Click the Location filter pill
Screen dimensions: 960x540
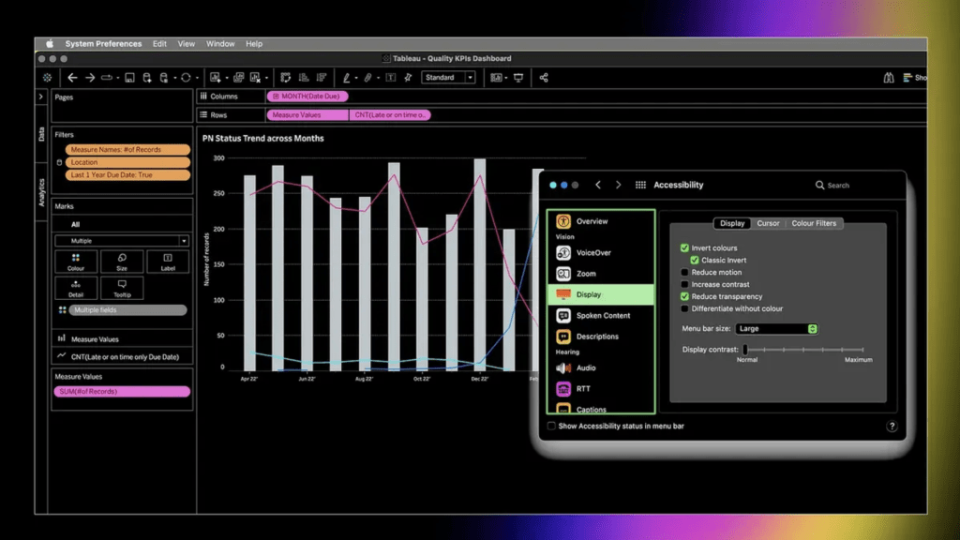tap(127, 162)
